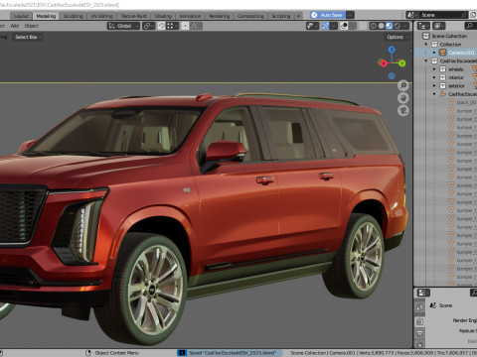Viewport: 477px width, 357px height.
Task: Expand the interior collection
Action: [434, 77]
